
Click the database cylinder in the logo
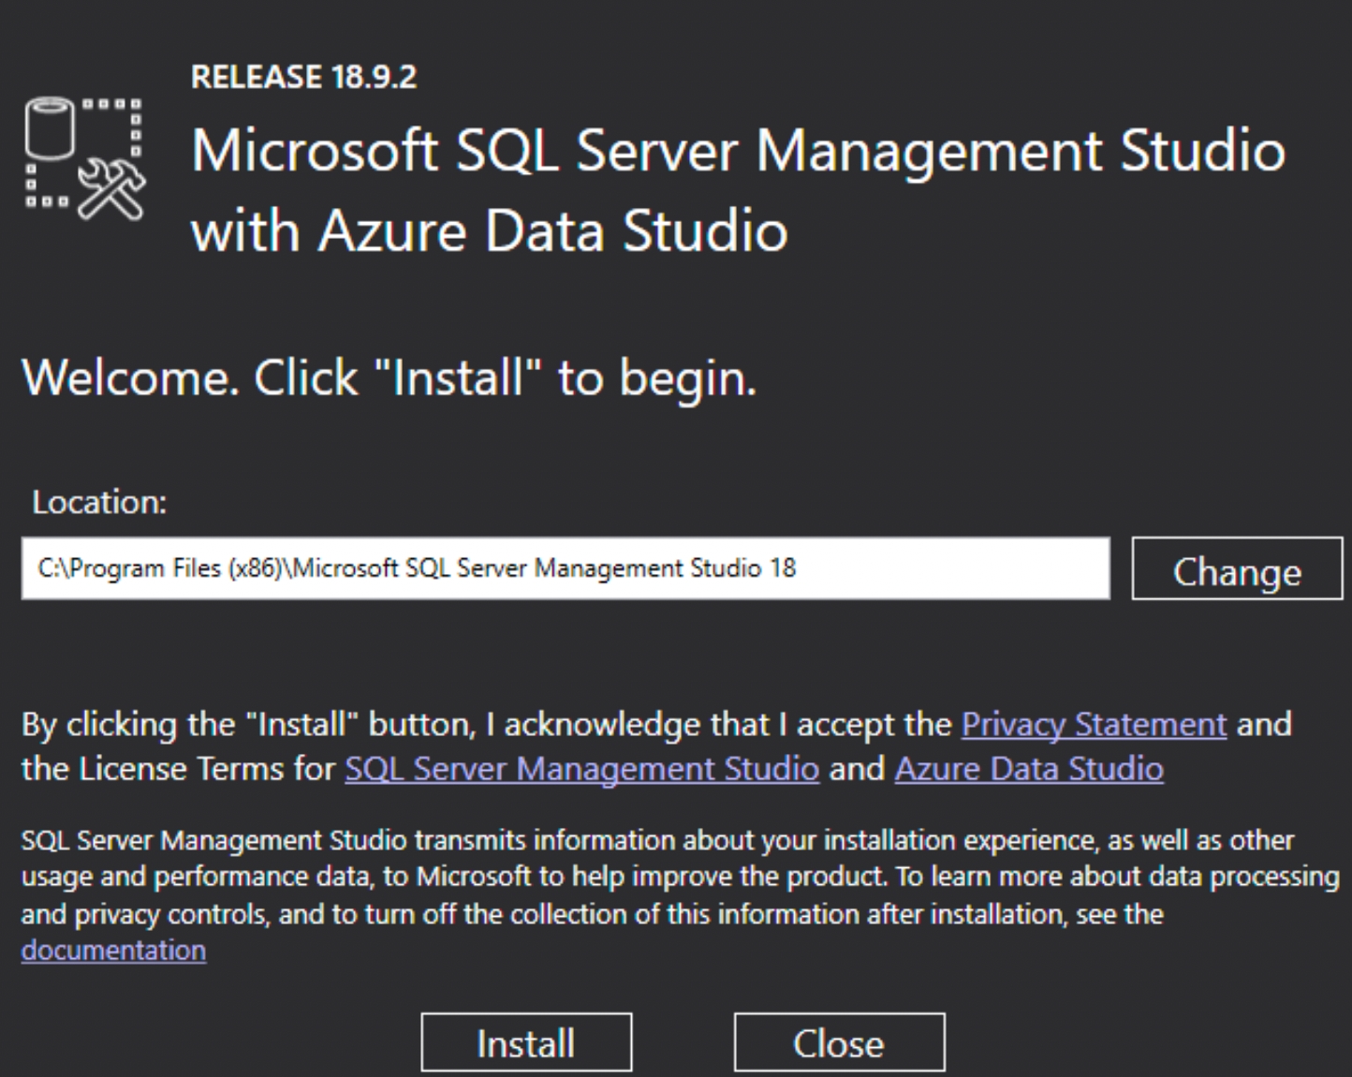(49, 129)
